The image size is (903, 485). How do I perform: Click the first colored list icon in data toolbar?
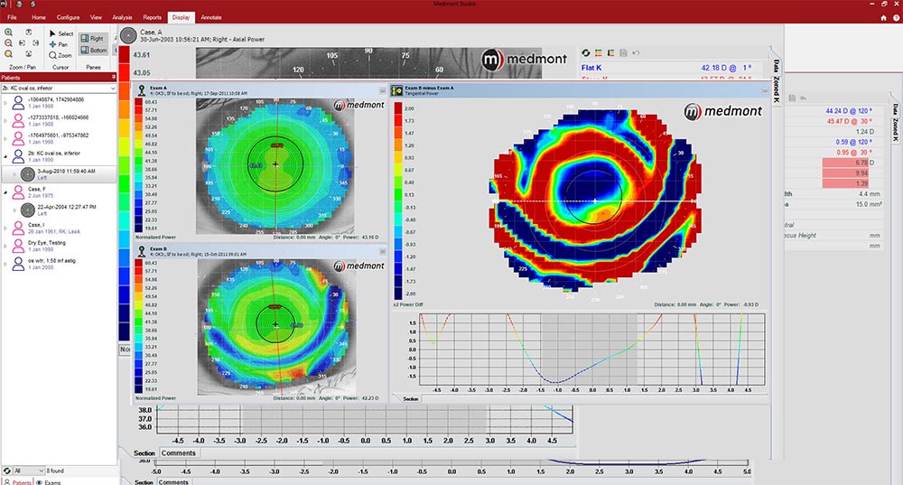(599, 53)
